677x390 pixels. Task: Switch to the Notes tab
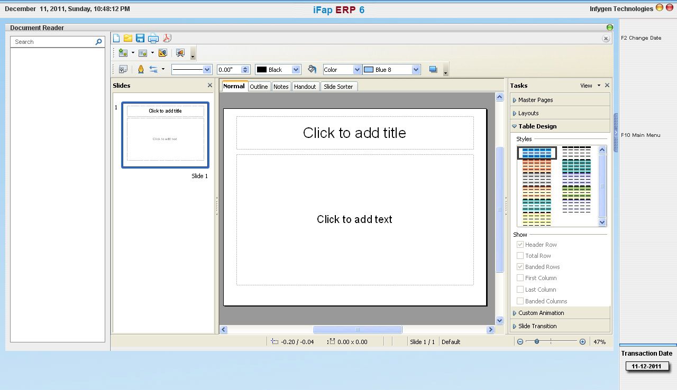[281, 87]
